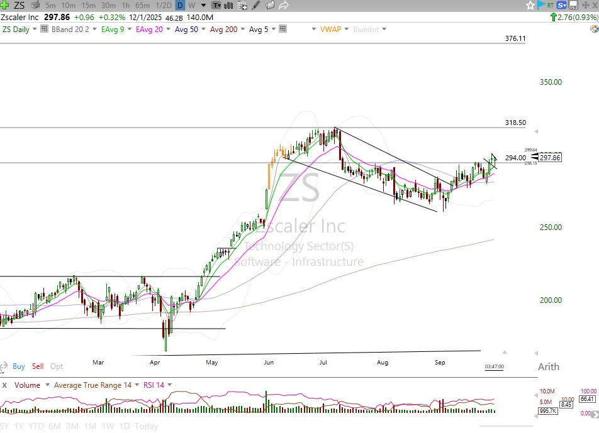Select the D daily timeframe

click(181, 5)
